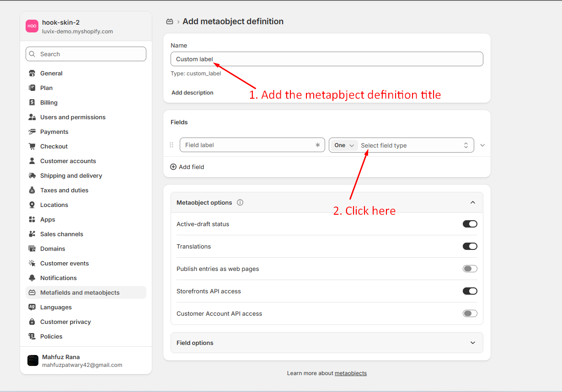The width and height of the screenshot is (562, 392).
Task: Click the Add field button
Action: click(x=187, y=167)
